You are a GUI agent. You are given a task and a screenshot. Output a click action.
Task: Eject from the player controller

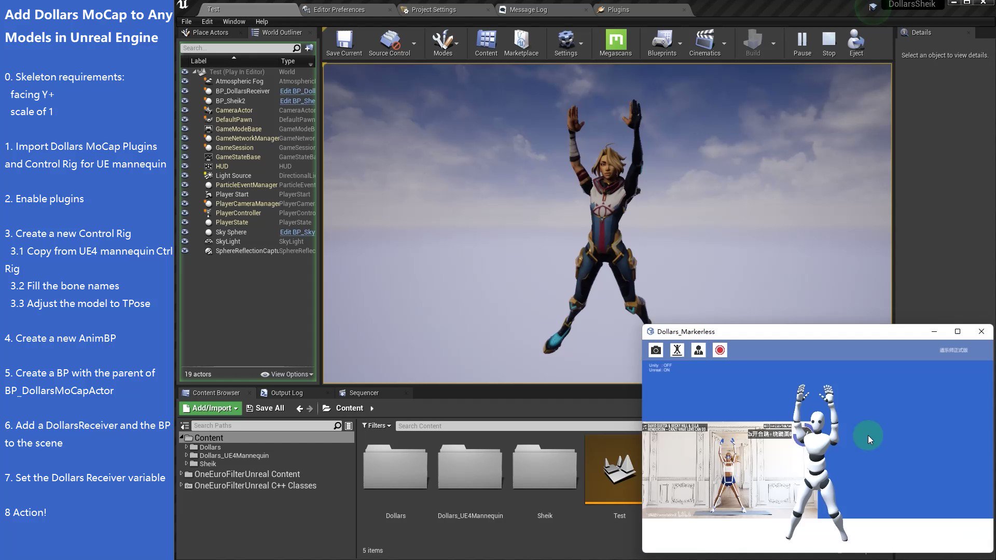(x=856, y=43)
